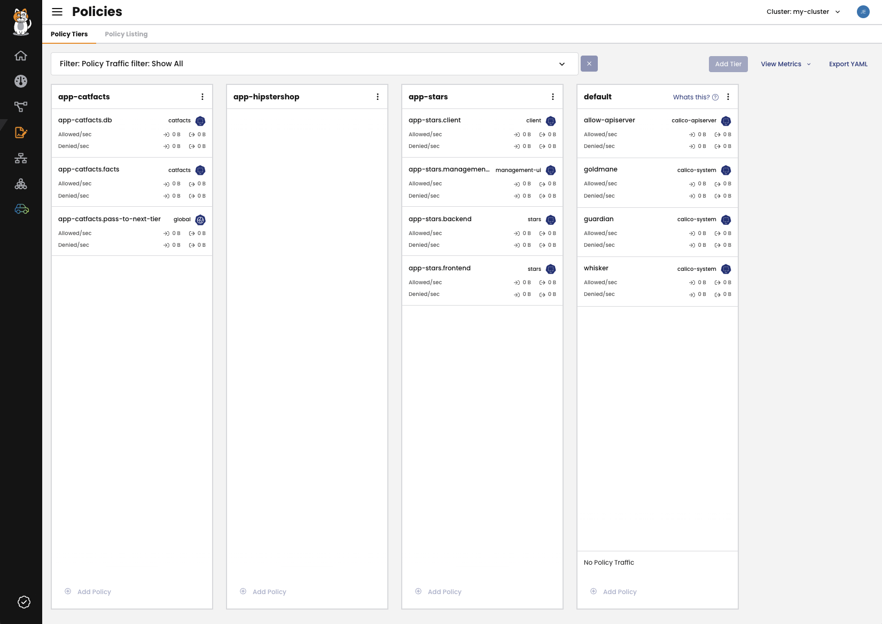The height and width of the screenshot is (624, 882).
Task: Click the default tier title
Action: pyautogui.click(x=597, y=97)
